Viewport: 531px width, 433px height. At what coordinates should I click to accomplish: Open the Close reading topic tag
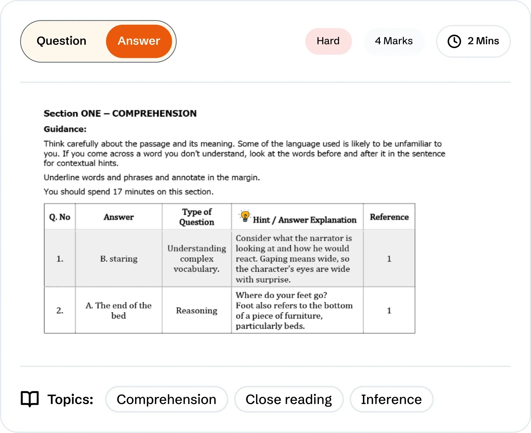[x=289, y=399]
